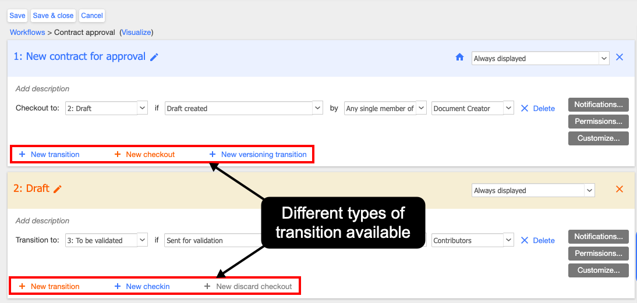637x303 pixels.
Task: Click the X delete icon on checkout row
Action: pyautogui.click(x=524, y=108)
